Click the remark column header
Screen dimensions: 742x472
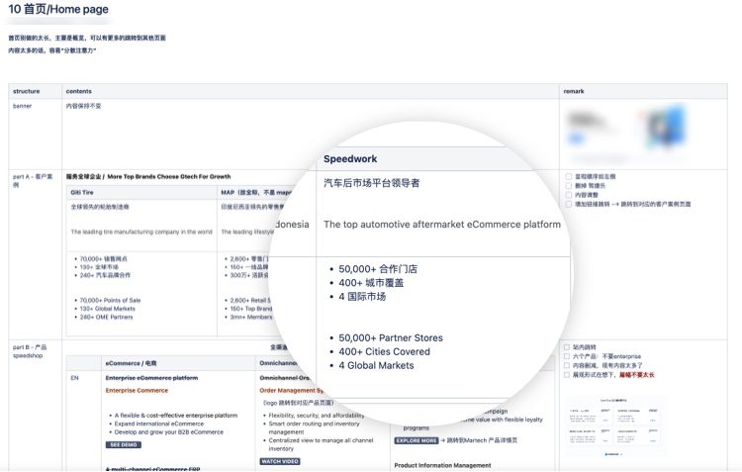574,91
